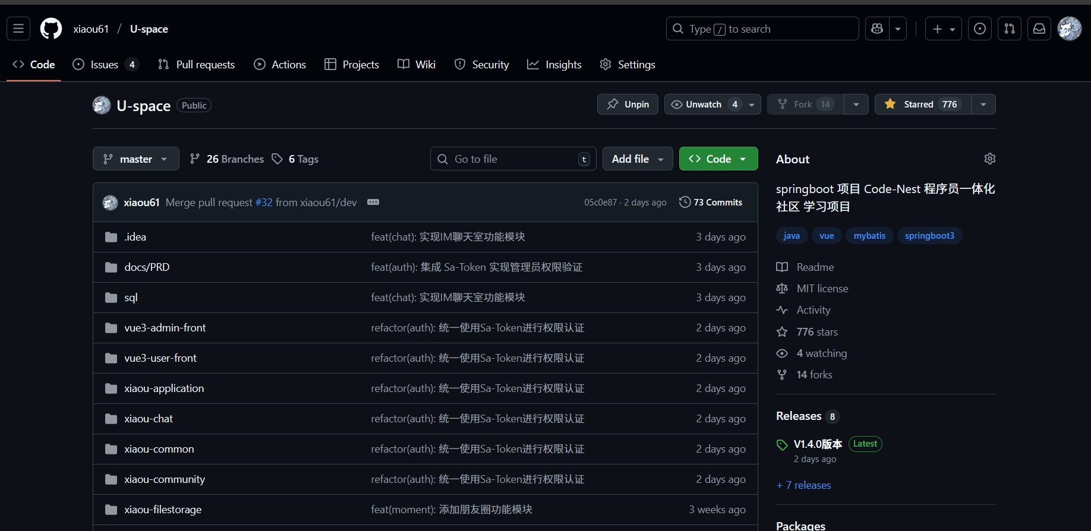Image resolution: width=1091 pixels, height=531 pixels.
Task: Switch to the Issues tab
Action: click(105, 64)
